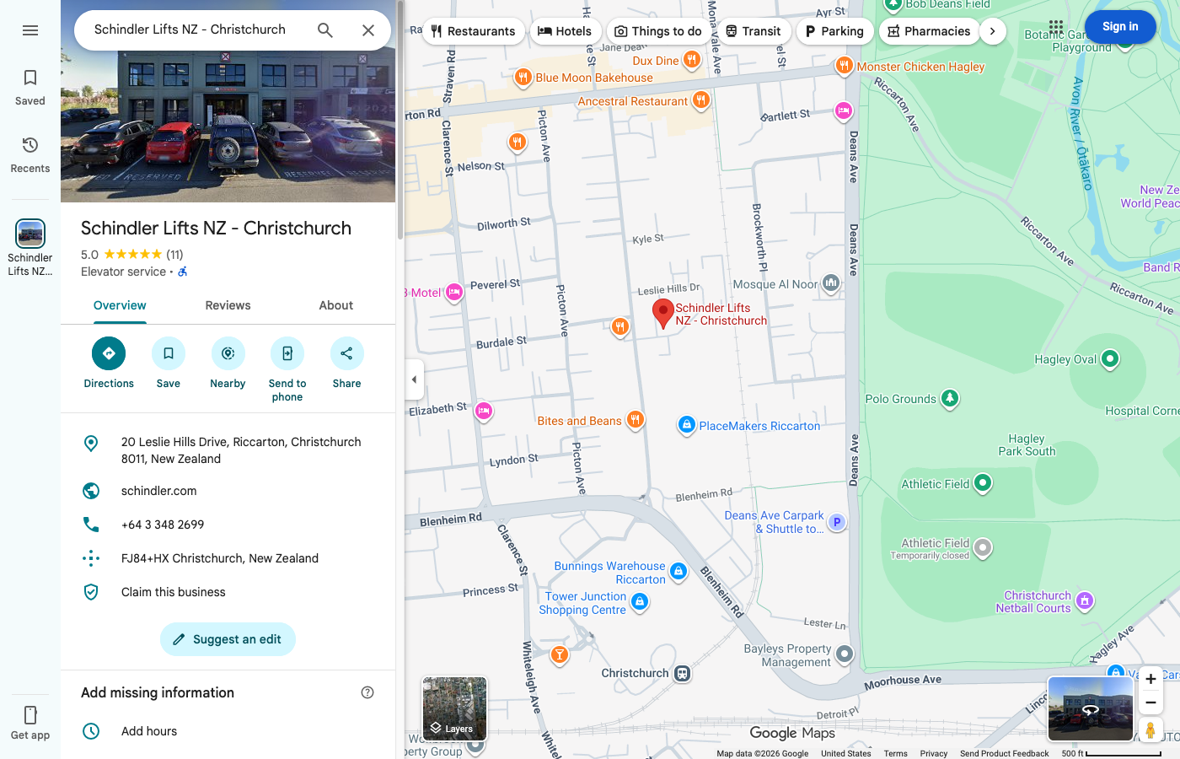The image size is (1180, 759).
Task: Select Deans Ave Carpark parking marker
Action: 837,522
